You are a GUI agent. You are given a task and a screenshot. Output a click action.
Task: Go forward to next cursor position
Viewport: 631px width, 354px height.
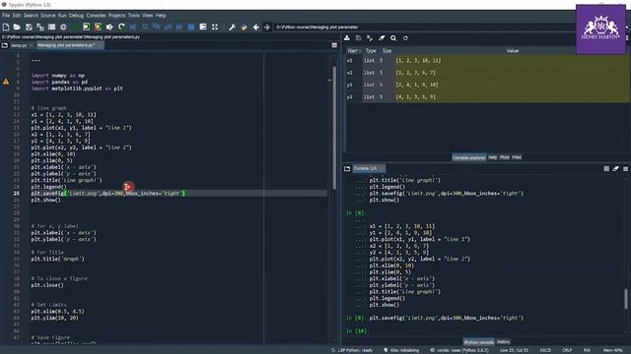click(x=267, y=28)
